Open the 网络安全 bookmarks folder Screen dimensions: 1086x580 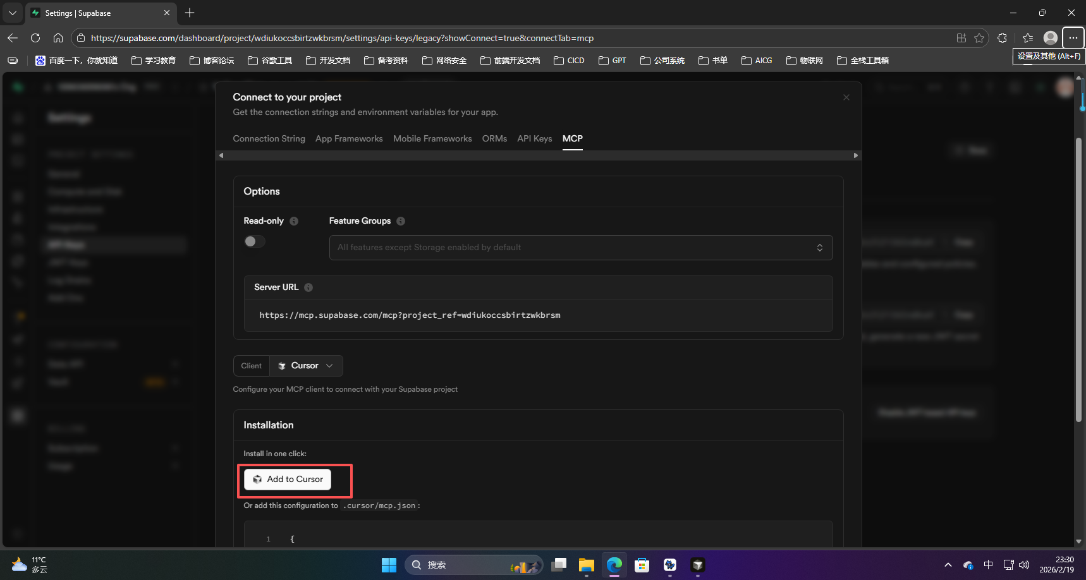pos(444,61)
